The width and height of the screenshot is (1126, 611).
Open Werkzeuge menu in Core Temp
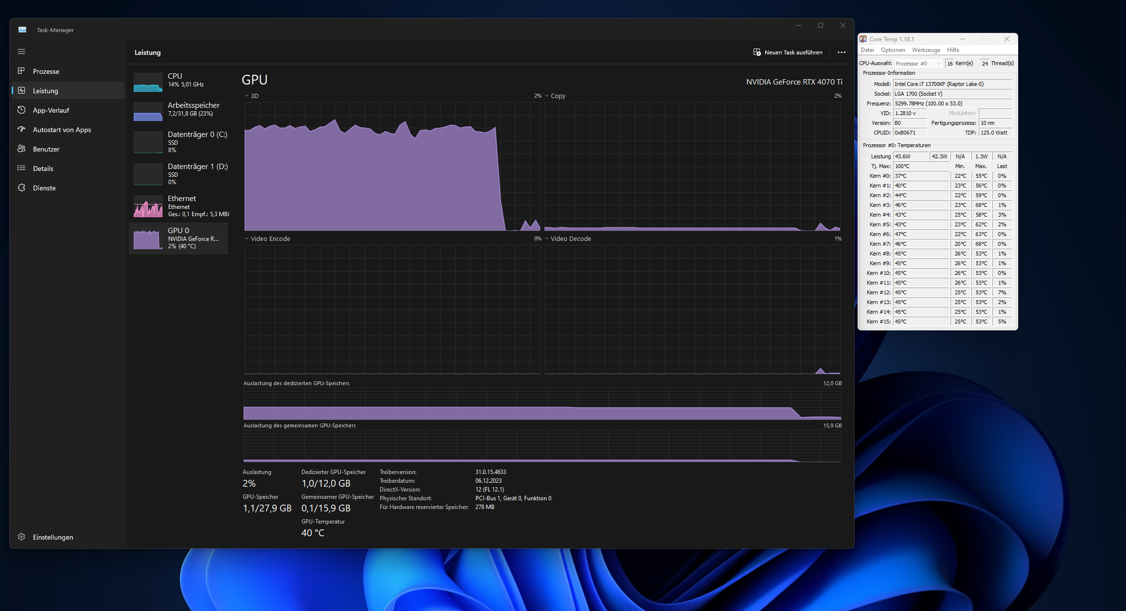coord(926,50)
